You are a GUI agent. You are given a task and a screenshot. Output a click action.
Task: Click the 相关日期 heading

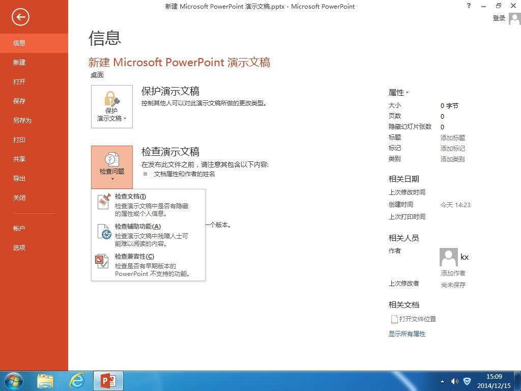[403, 179]
